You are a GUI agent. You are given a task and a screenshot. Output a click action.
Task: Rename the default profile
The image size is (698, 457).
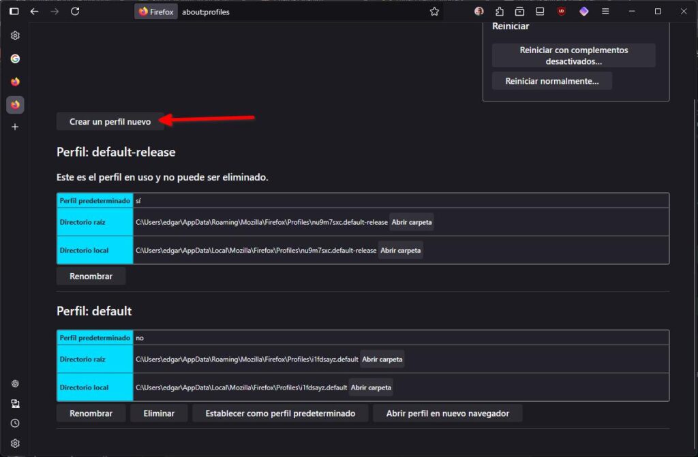click(91, 413)
